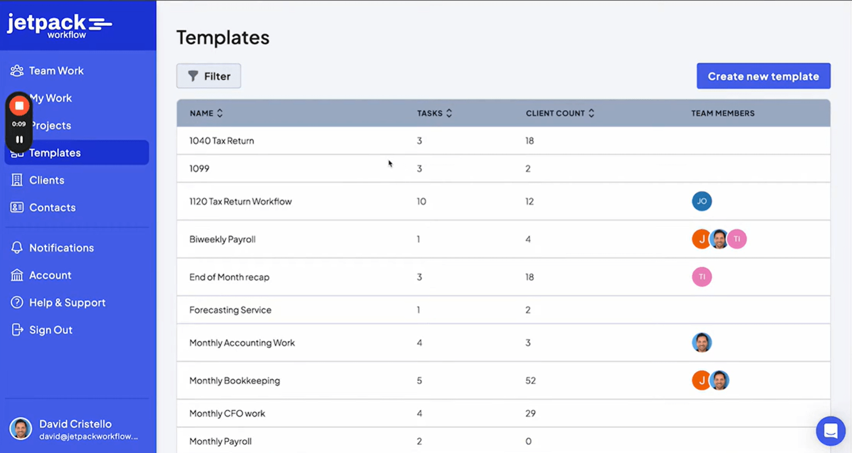The width and height of the screenshot is (852, 453).
Task: Stop the screen recording
Action: pos(19,106)
